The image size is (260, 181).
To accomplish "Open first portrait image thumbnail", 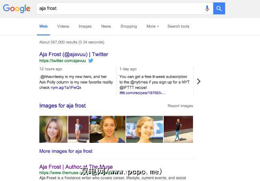I will tap(53, 129).
